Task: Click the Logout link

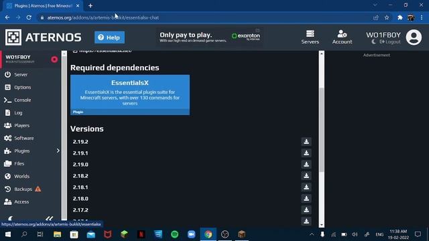Action: click(390, 42)
